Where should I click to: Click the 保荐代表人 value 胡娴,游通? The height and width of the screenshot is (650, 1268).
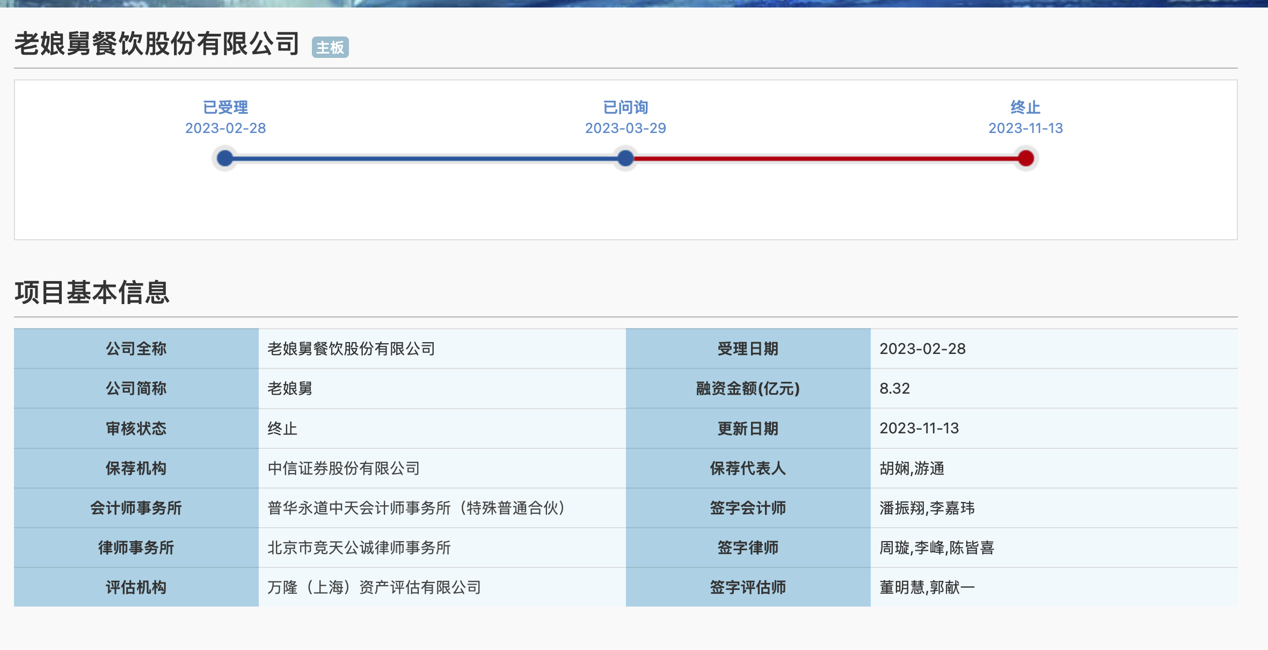(x=912, y=468)
